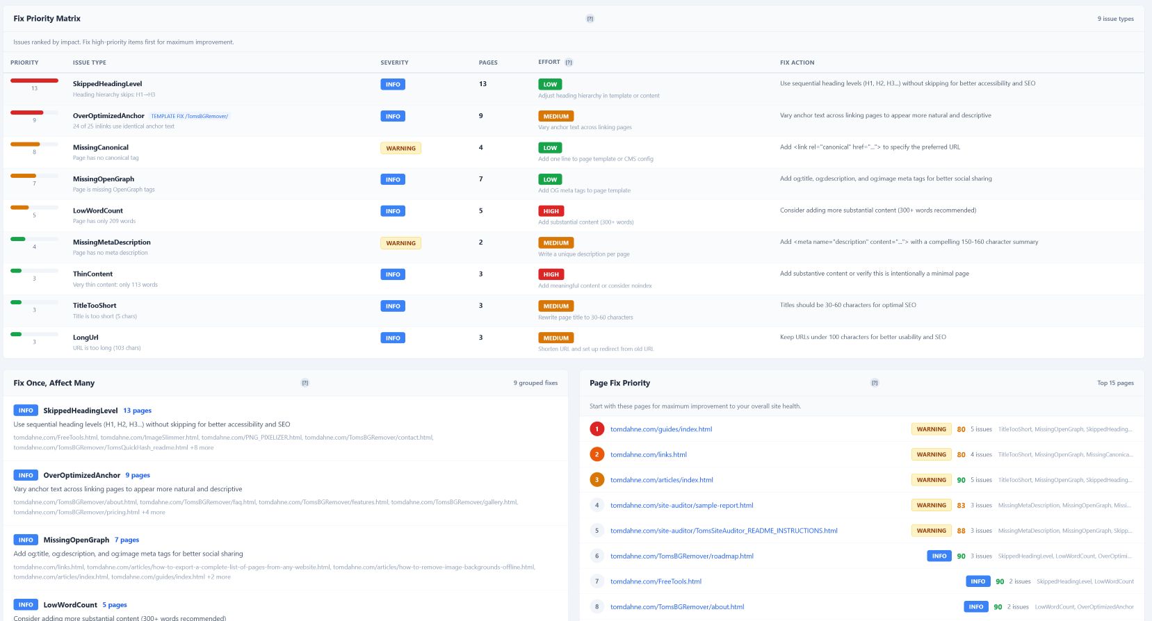
Task: Sort by the SEVERITY column header
Action: (394, 63)
